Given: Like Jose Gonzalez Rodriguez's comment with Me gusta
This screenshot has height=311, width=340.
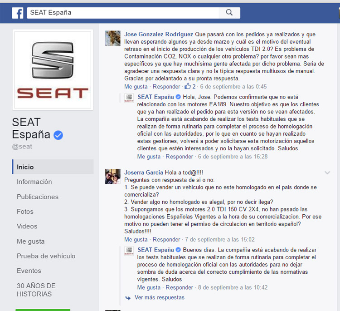Looking at the screenshot, I should pyautogui.click(x=136, y=86).
